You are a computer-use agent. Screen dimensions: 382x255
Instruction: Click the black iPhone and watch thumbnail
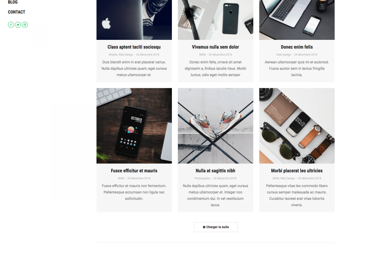coord(216,20)
